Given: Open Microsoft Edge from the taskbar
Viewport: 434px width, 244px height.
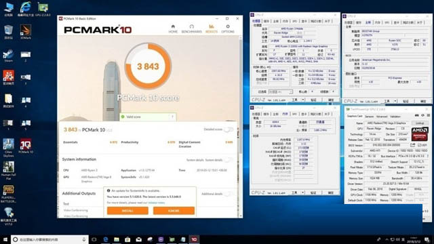Looking at the screenshot, I should 106,239.
